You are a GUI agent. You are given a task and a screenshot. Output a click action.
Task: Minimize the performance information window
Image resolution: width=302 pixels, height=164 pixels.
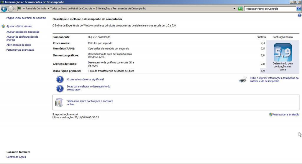[x=291, y=2]
